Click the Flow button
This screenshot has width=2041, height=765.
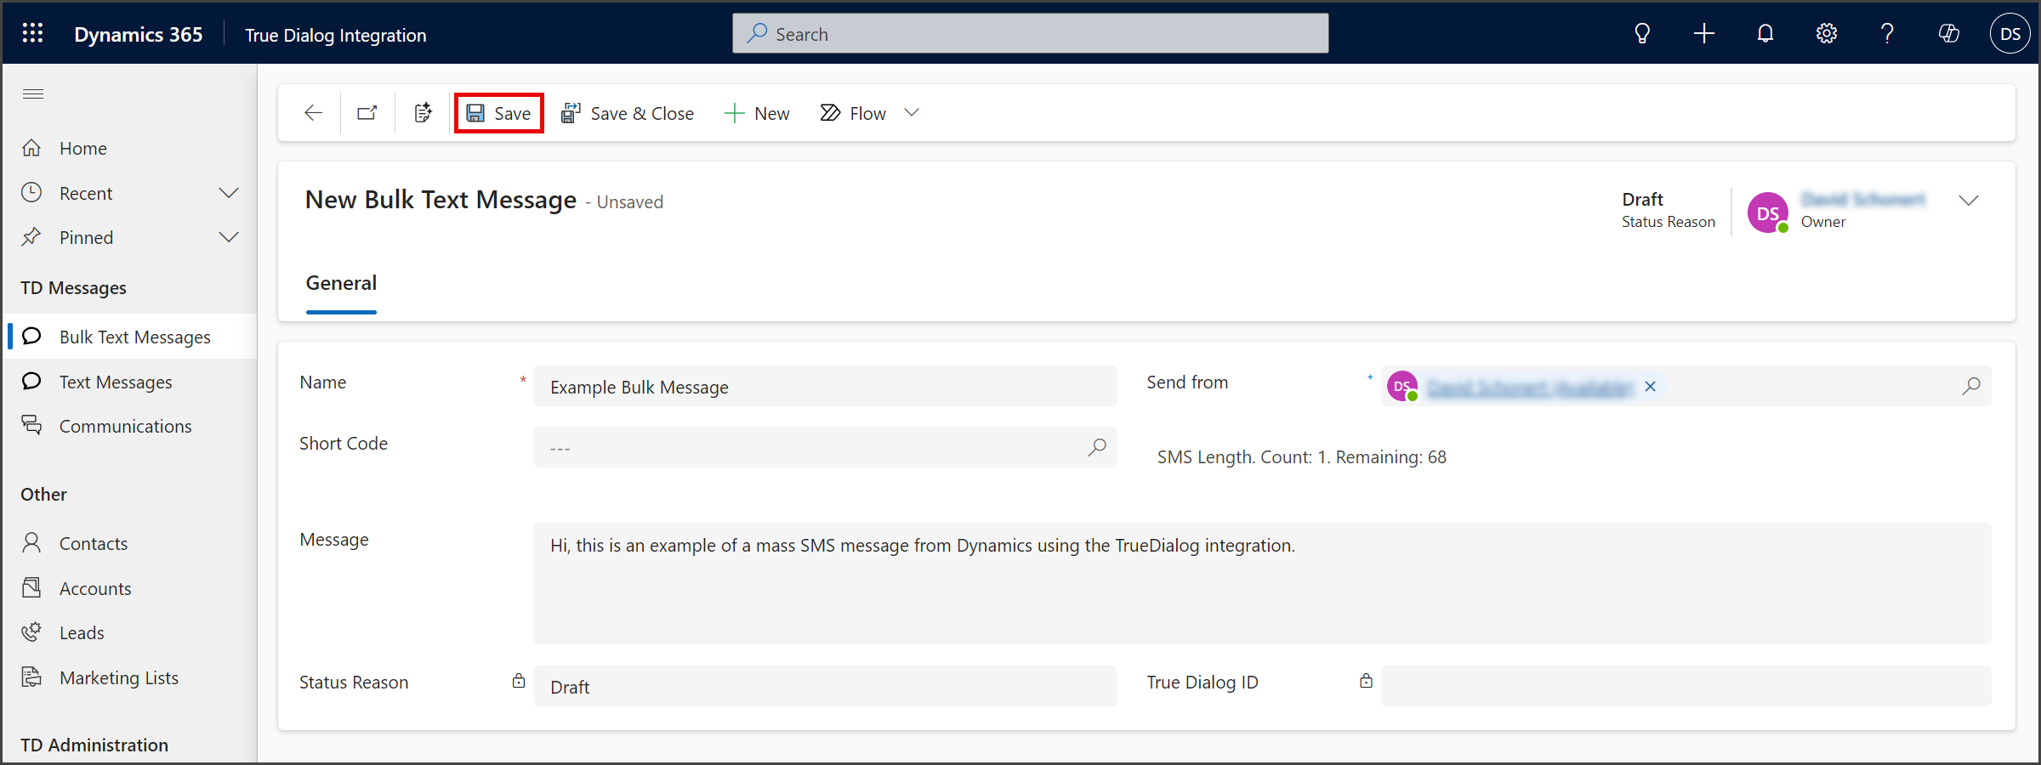[853, 113]
